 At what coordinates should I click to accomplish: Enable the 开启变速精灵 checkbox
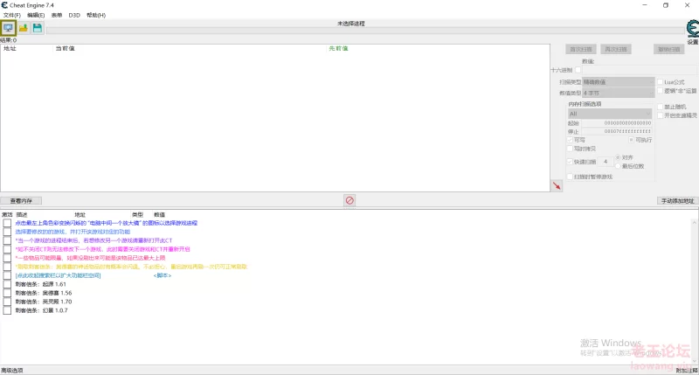[x=661, y=115]
